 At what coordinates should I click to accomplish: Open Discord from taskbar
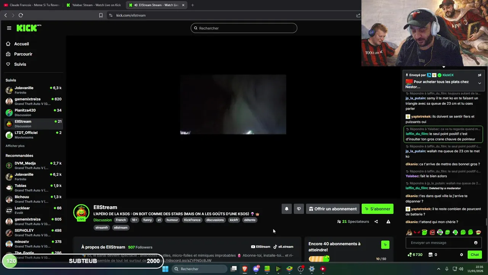point(256,269)
